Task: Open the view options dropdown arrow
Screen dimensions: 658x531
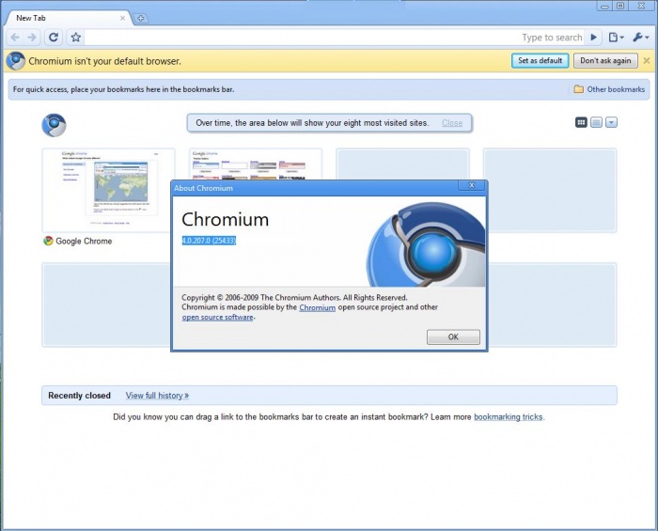Action: click(611, 122)
